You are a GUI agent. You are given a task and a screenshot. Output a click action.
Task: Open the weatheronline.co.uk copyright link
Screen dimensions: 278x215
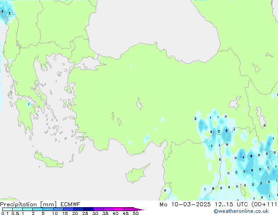[x=241, y=211]
